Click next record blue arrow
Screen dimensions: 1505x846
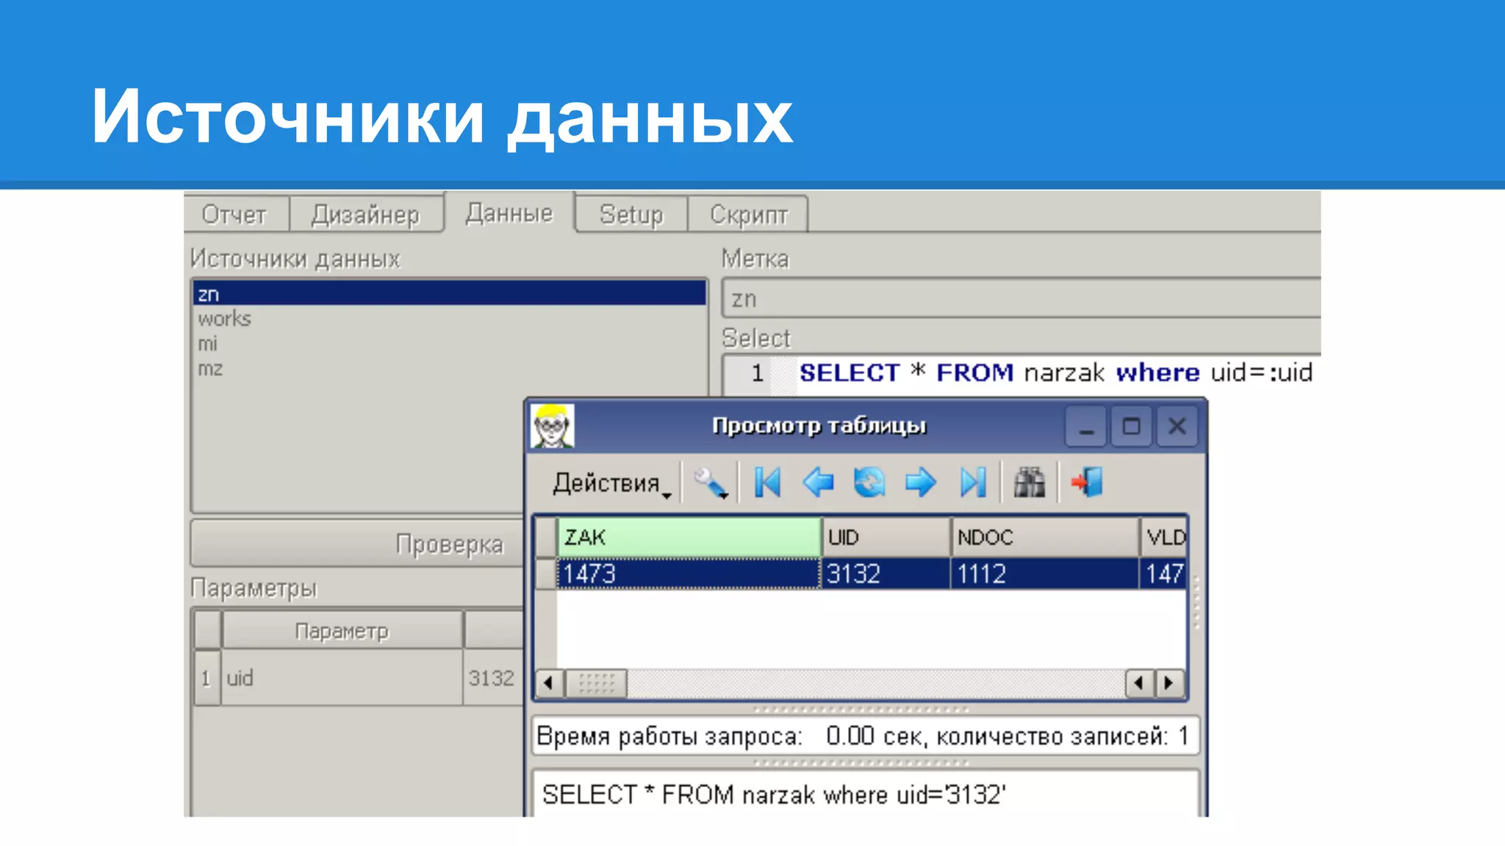920,483
